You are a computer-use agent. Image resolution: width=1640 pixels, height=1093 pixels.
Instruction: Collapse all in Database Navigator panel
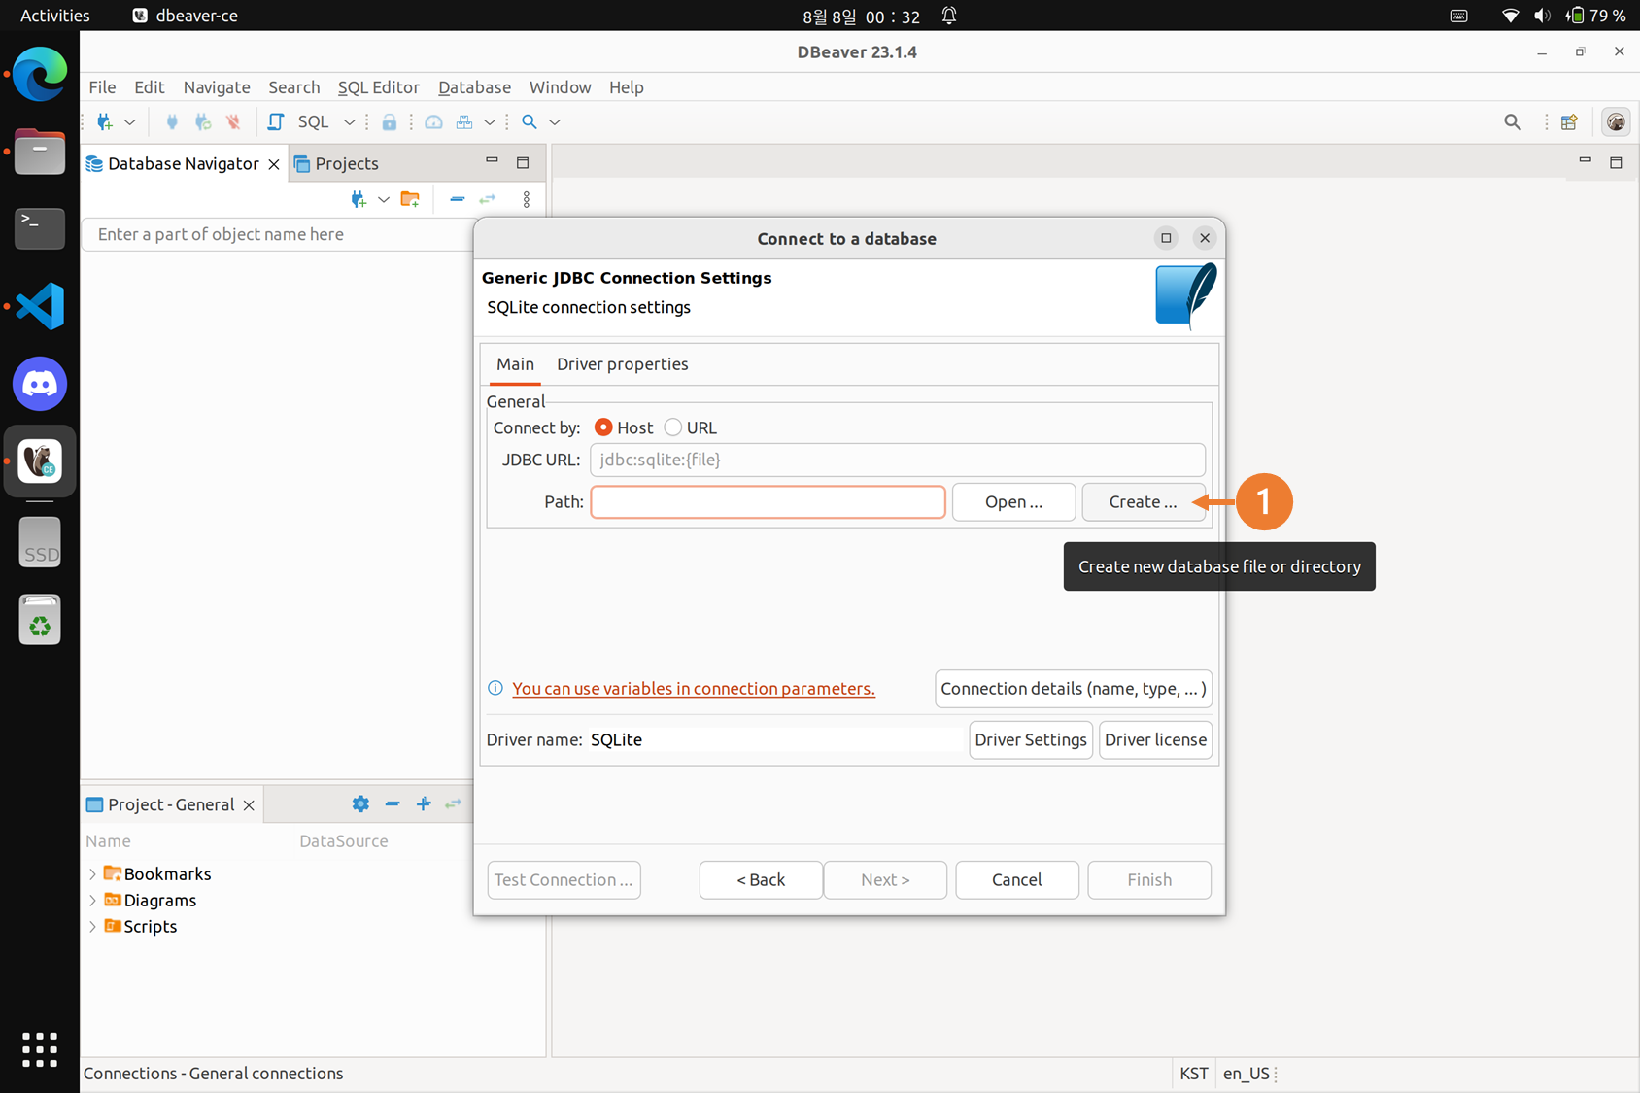(x=458, y=199)
